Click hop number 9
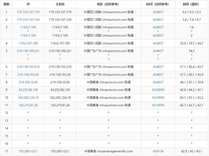The height and width of the screenshot is (156, 209). pyautogui.click(x=6, y=90)
